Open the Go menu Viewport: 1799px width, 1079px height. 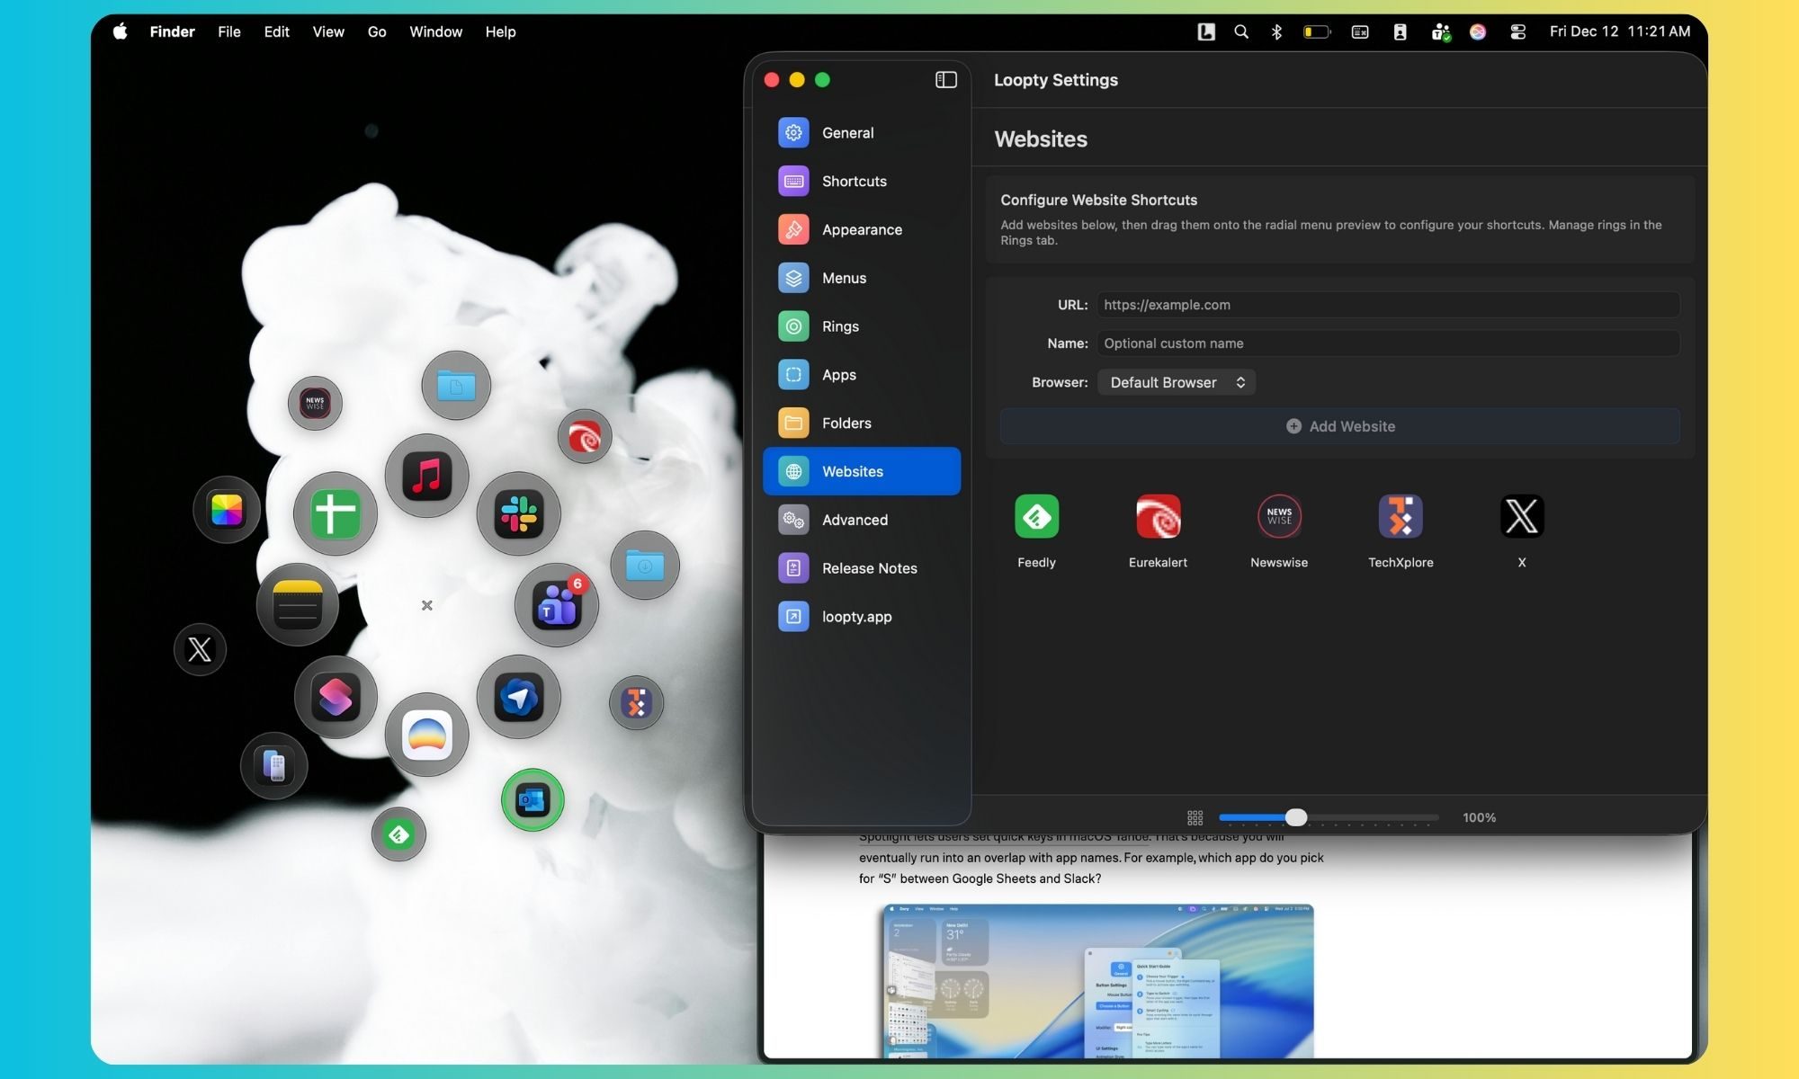pos(376,31)
